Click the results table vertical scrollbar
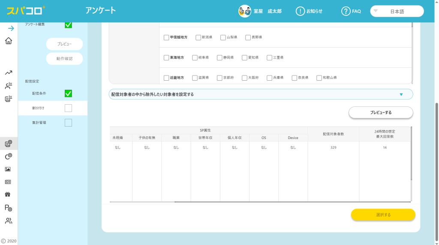The image size is (439, 245). pos(411,154)
